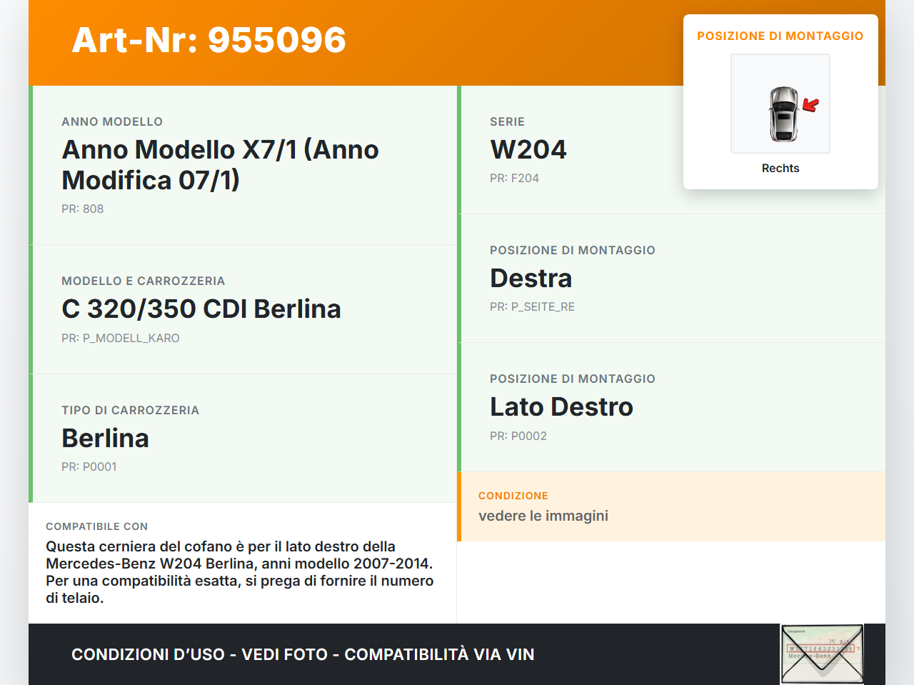Click the 'MODELLO E CARROZZERIA' label

(144, 281)
